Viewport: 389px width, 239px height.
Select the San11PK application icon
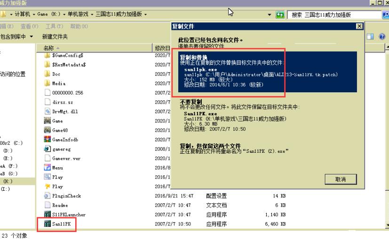tap(47, 224)
